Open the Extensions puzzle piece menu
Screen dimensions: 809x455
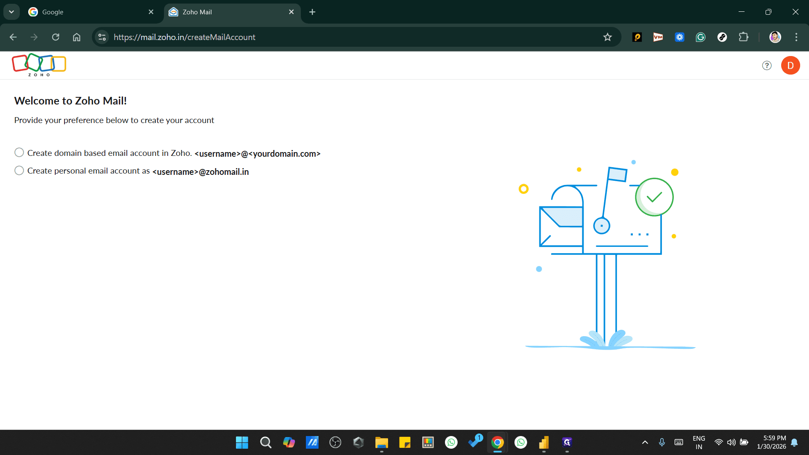[744, 37]
